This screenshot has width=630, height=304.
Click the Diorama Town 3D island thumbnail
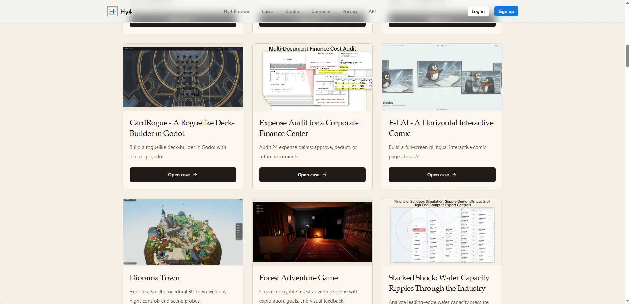(x=183, y=232)
